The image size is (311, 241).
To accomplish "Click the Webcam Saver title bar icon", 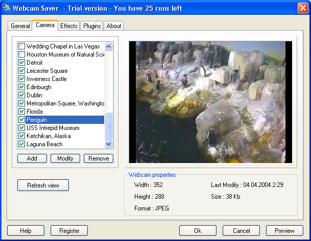I will point(7,8).
